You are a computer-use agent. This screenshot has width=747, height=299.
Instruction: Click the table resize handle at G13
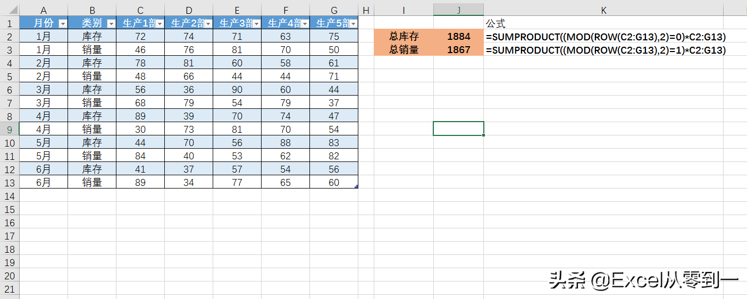tap(356, 186)
